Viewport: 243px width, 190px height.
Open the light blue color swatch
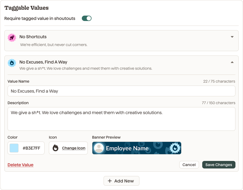pyautogui.click(x=14, y=148)
